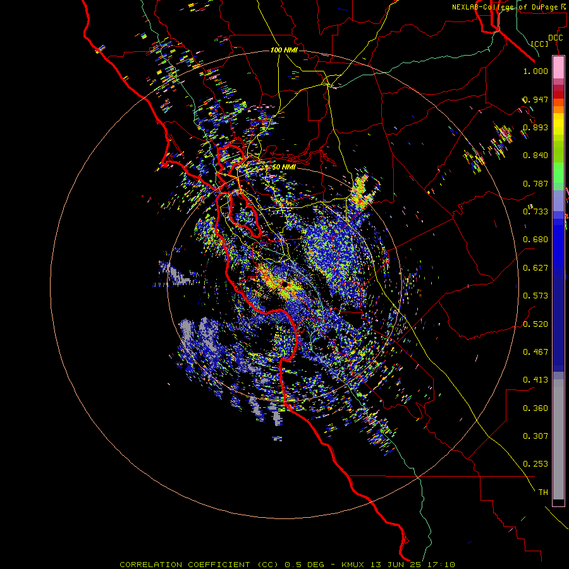This screenshot has height=569, width=569.
Task: Click the 0.573 scale value
Action: click(x=535, y=296)
